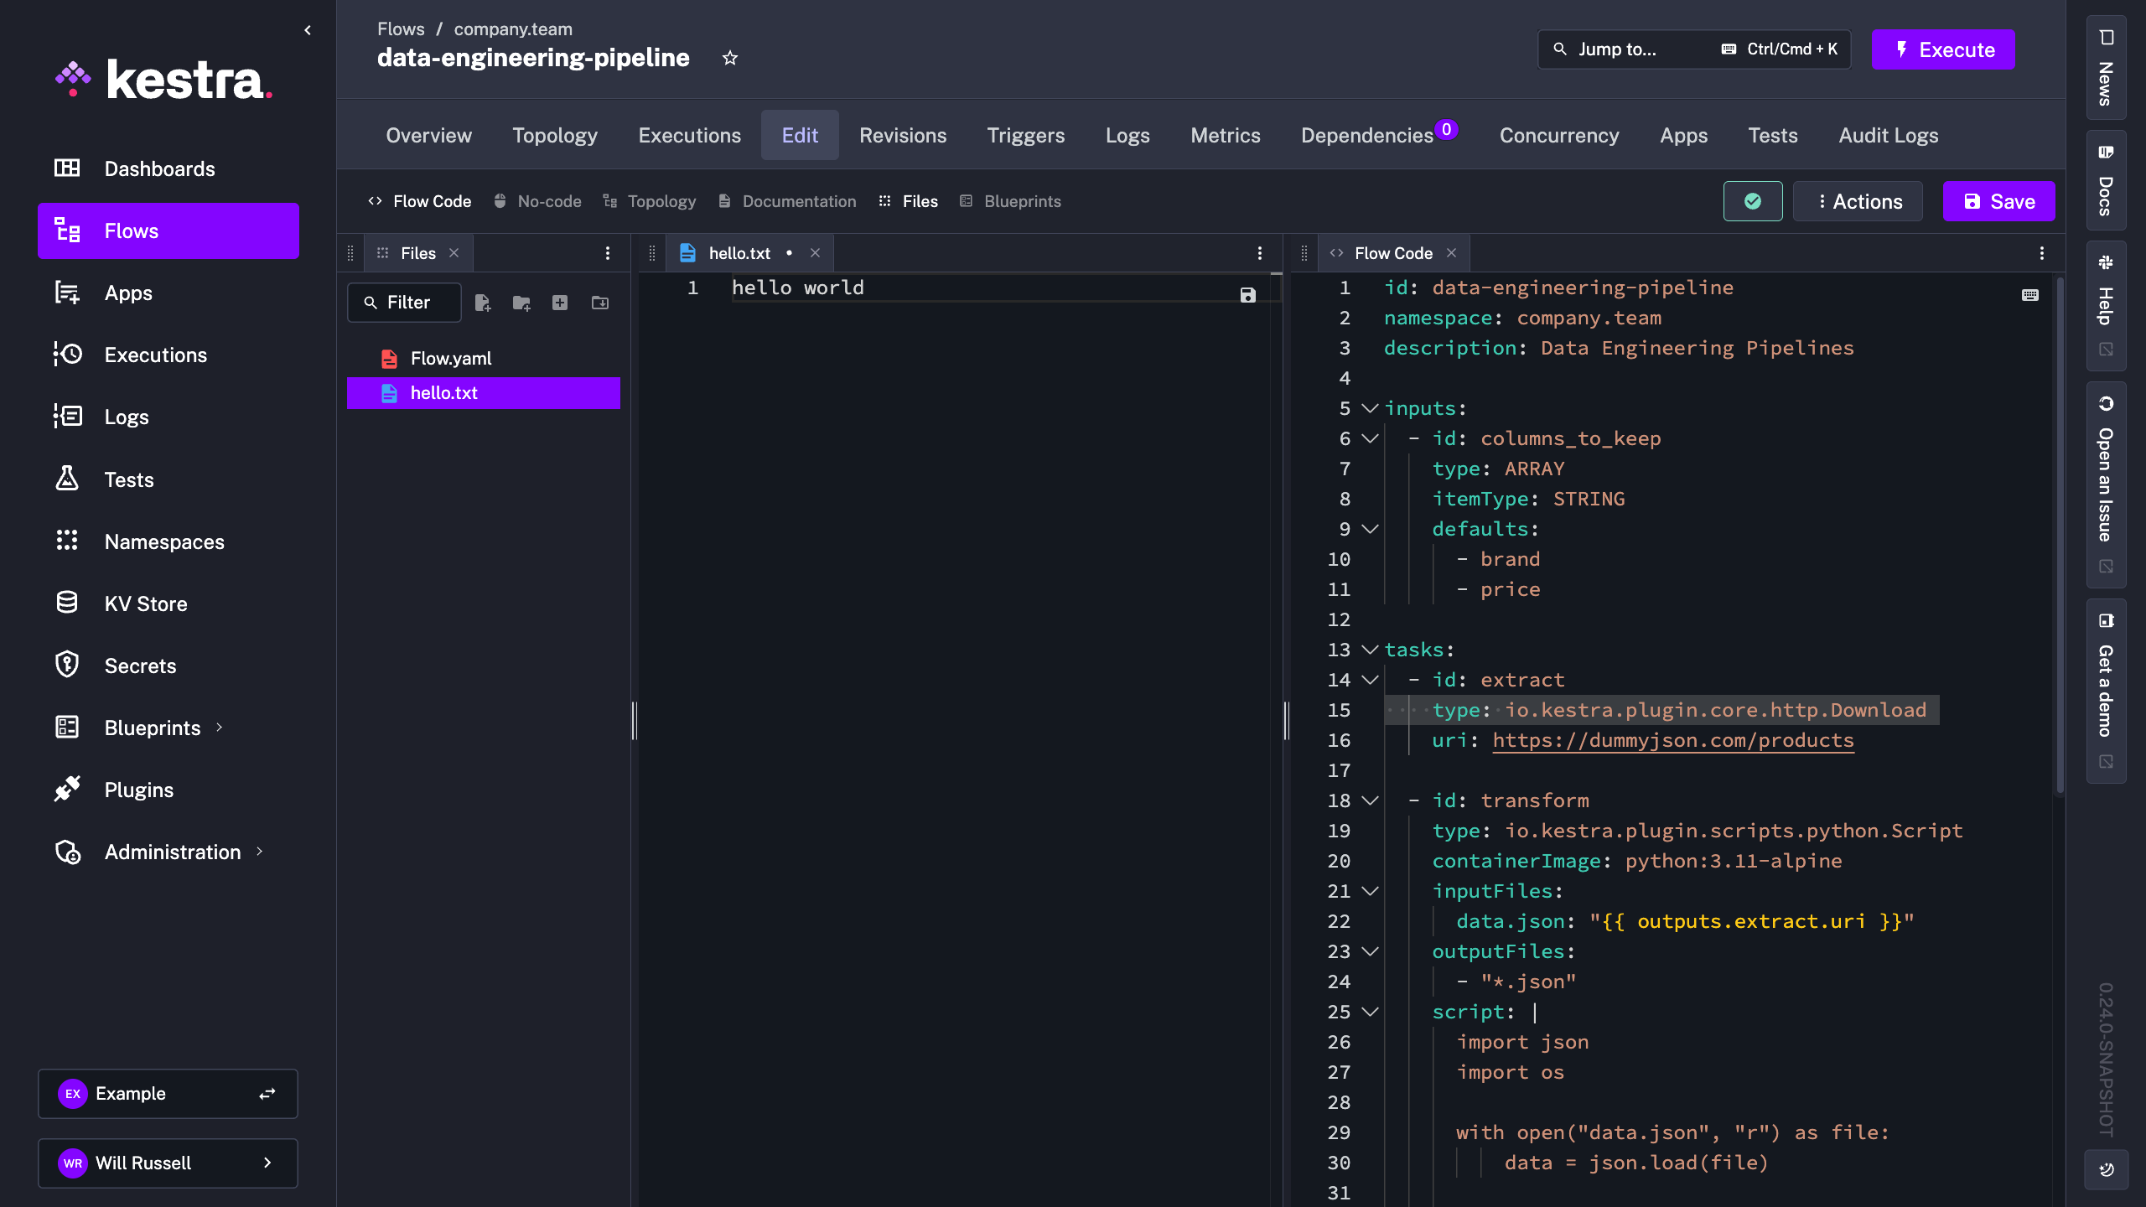Open the Plugins page from sidebar
2146x1207 pixels.
click(x=138, y=790)
